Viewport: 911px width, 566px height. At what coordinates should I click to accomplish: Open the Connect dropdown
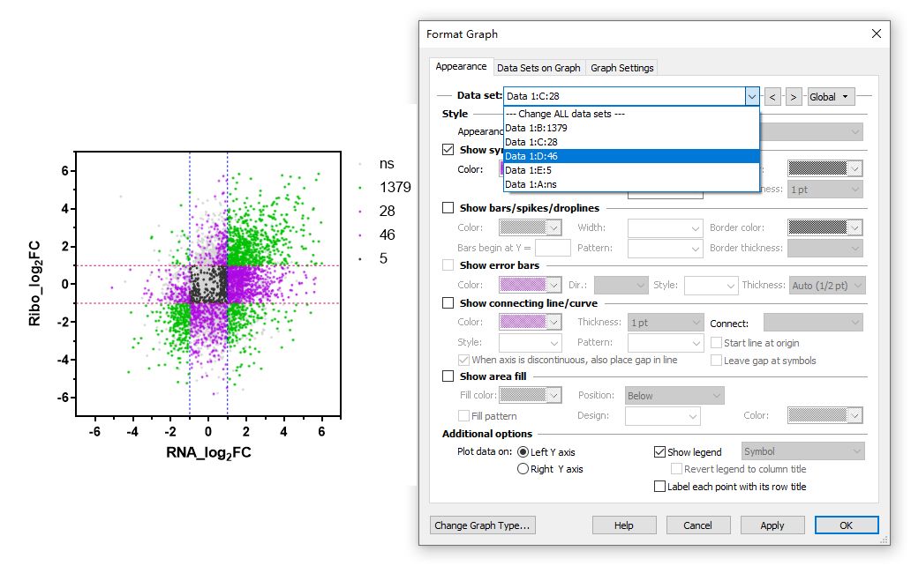click(813, 322)
